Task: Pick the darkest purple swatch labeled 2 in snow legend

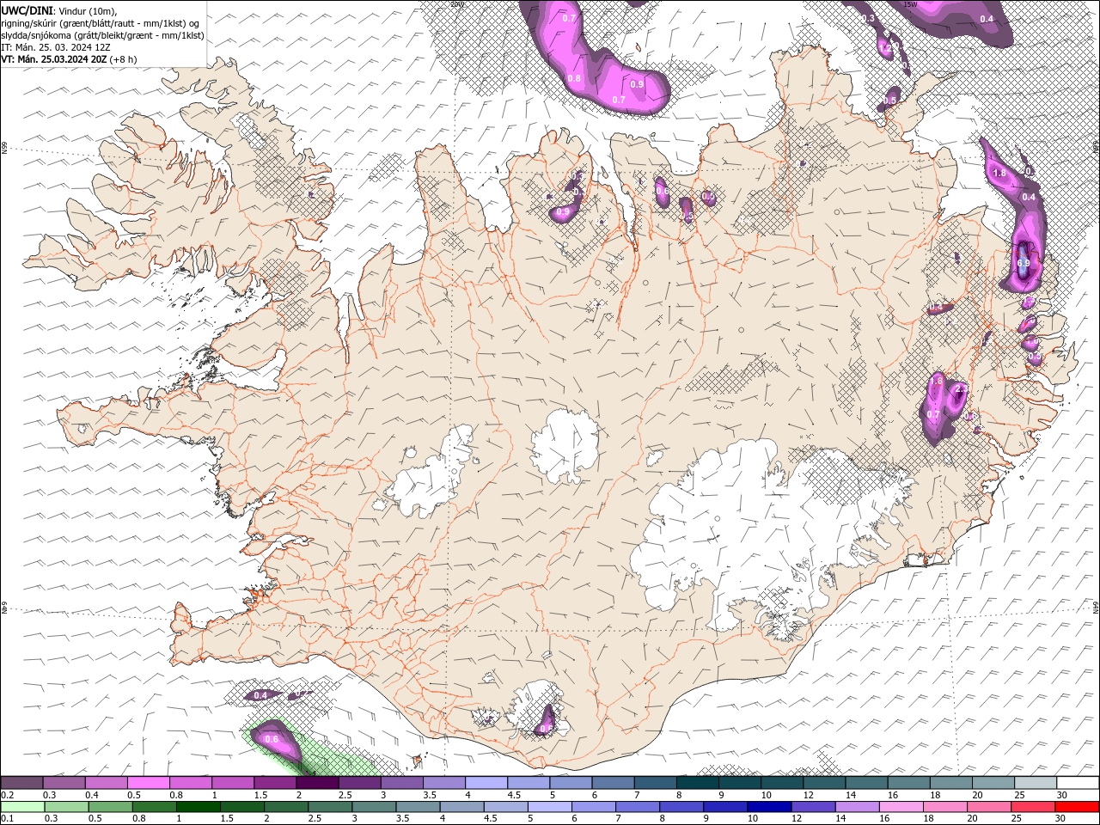Action: pyautogui.click(x=317, y=783)
